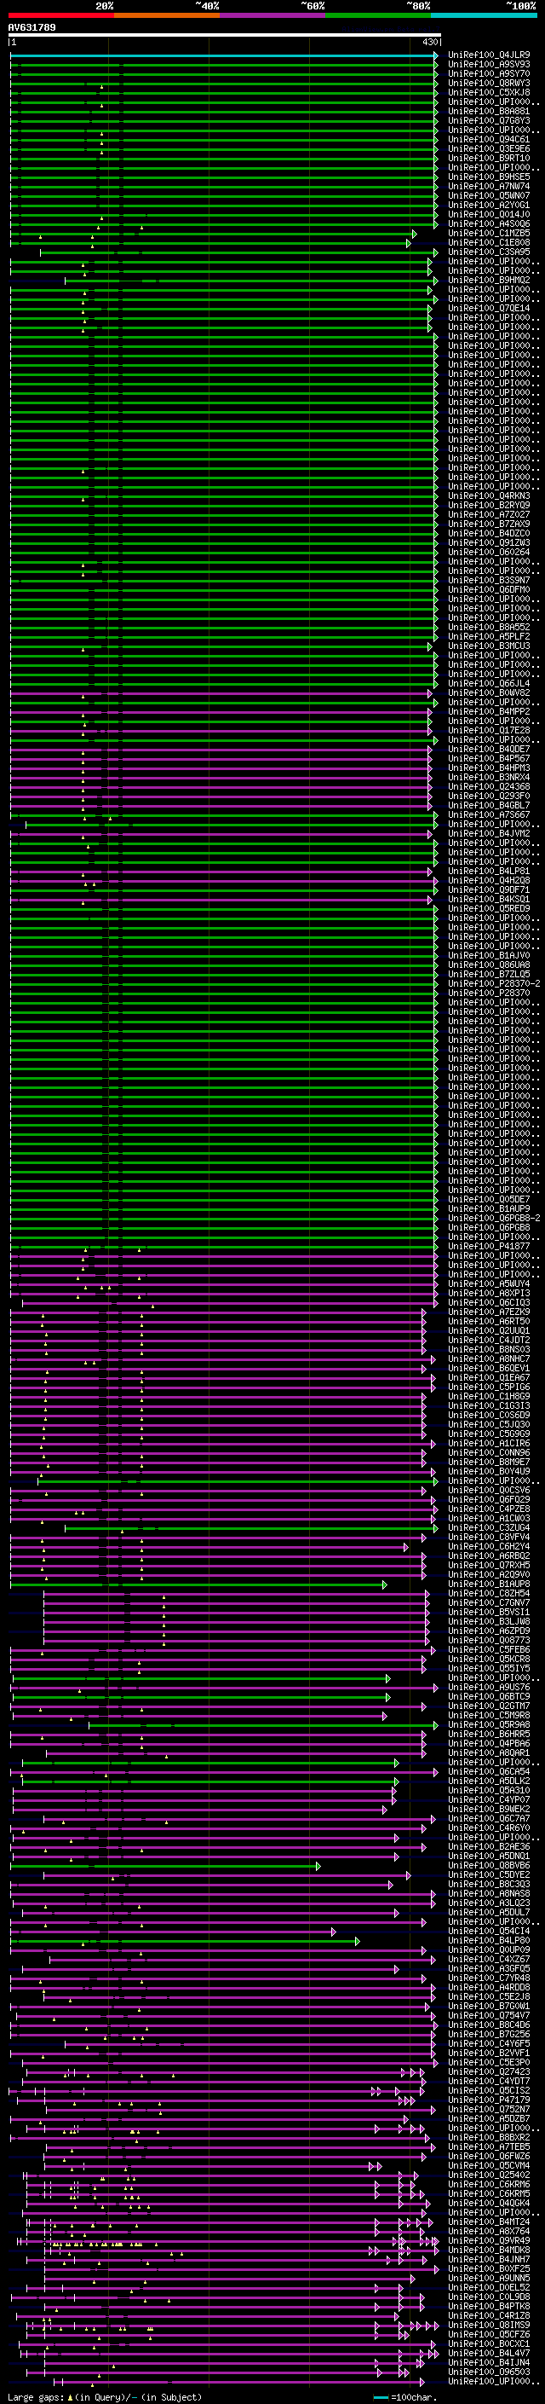Viewport: 545px width, 2404px height.
Task: Select the UniRef100_A7NN74 label
Action: (489, 186)
